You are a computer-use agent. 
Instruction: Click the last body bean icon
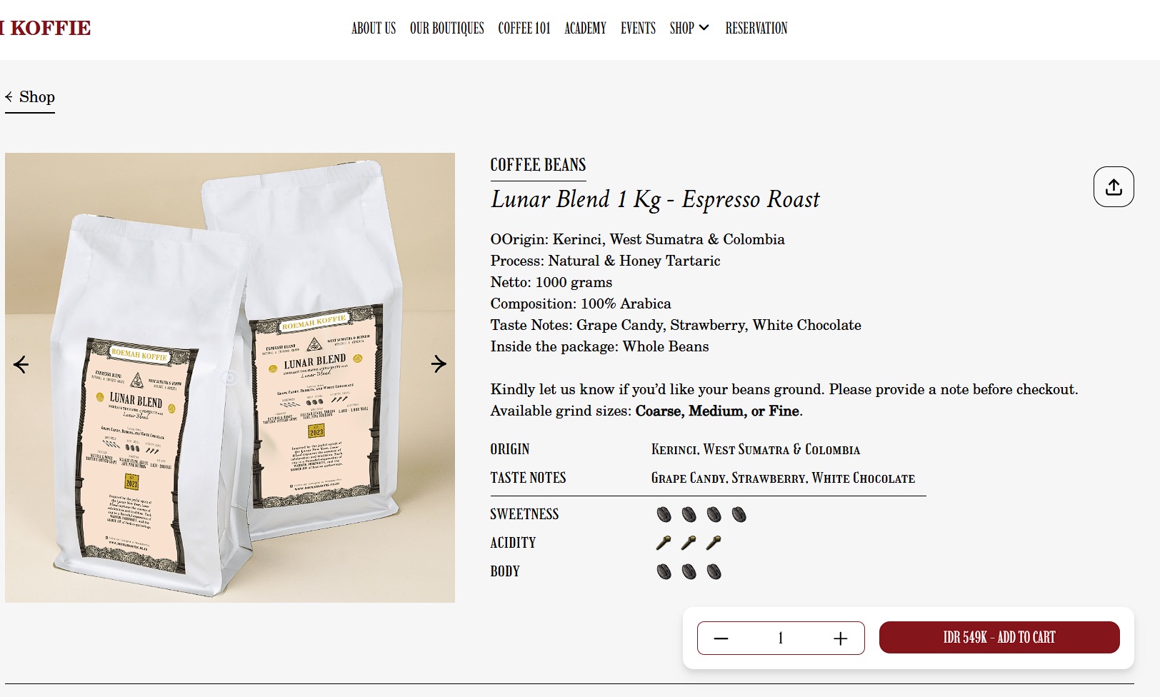coord(714,571)
